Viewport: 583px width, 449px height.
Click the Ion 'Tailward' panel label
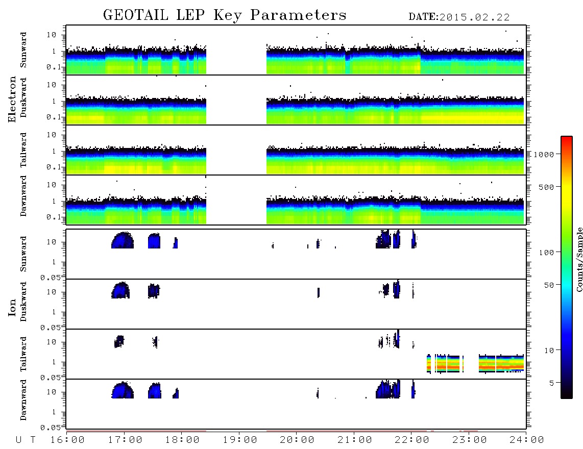tap(23, 354)
